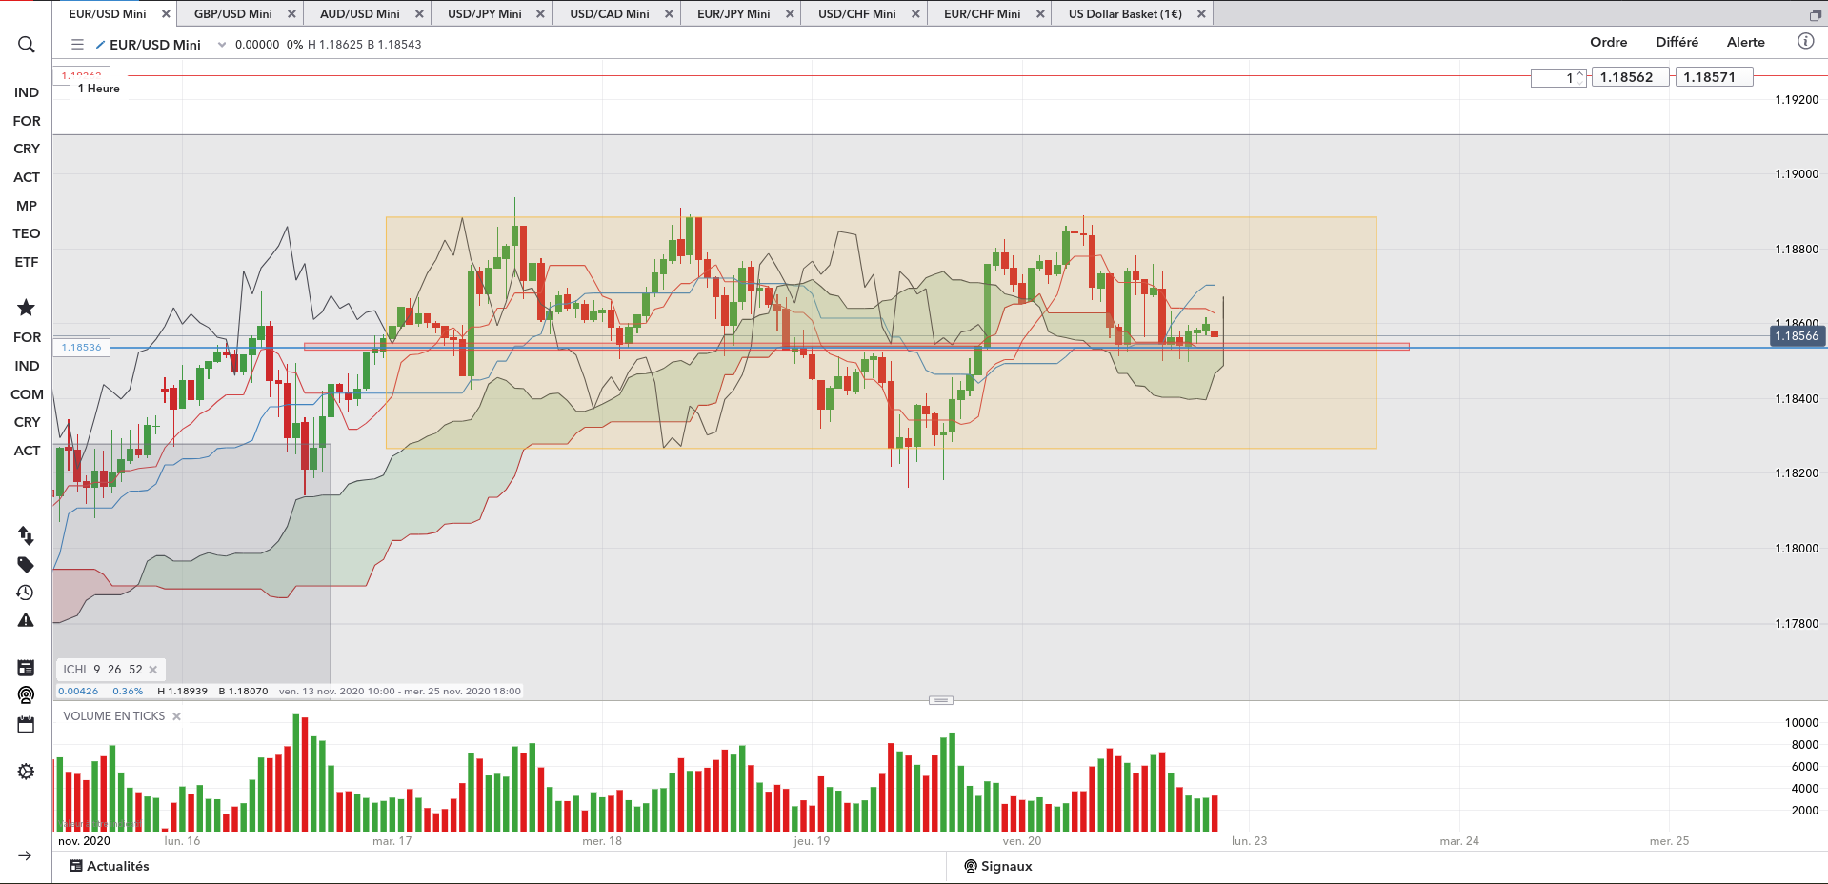Open the search magnifier icon
Viewport: 1828px width, 884px height.
point(26,45)
